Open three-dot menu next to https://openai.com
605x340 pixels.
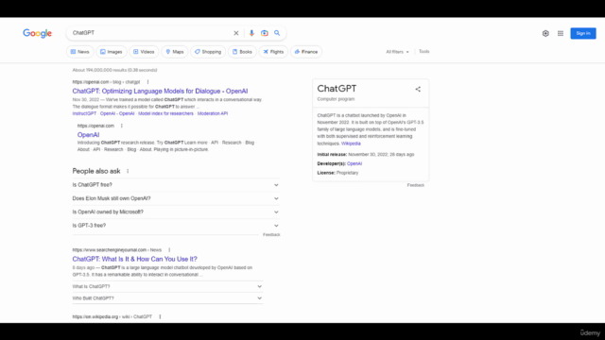coord(122,126)
